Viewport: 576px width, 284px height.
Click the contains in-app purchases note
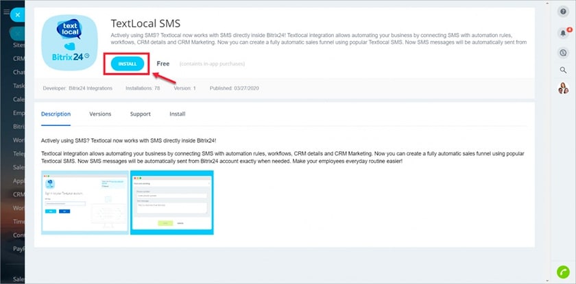pos(212,64)
